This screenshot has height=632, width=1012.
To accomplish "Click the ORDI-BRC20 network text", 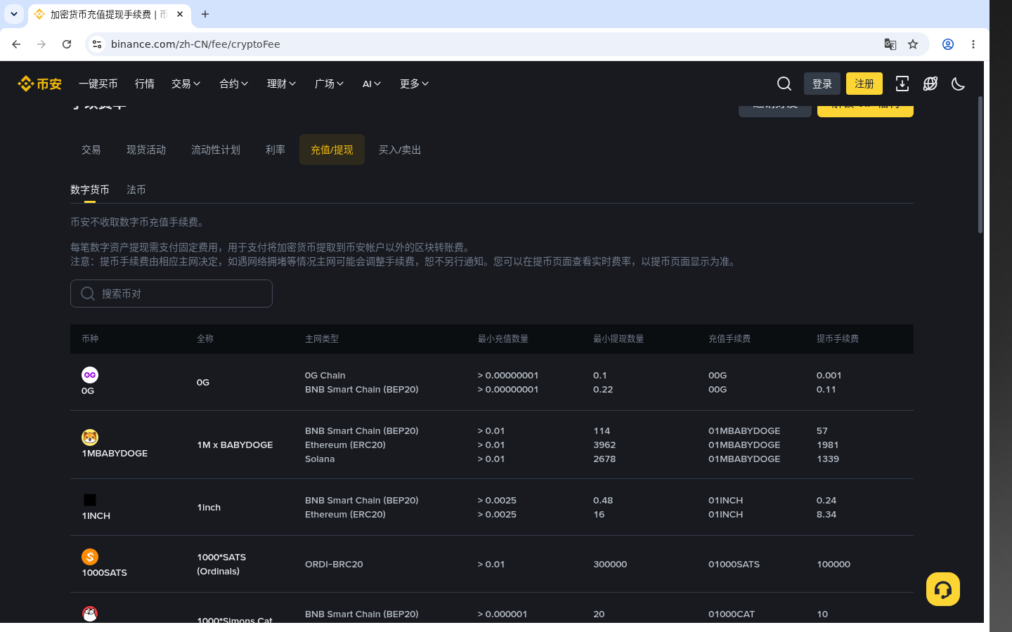I will (x=334, y=564).
